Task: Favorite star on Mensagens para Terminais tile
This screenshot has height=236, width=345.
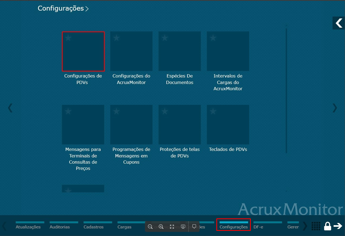Action: click(x=68, y=111)
